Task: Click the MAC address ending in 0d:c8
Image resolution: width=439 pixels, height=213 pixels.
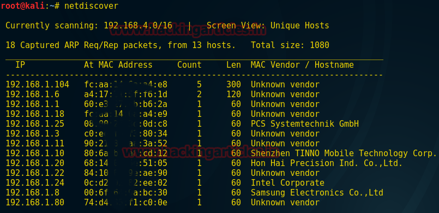Action: point(126,124)
